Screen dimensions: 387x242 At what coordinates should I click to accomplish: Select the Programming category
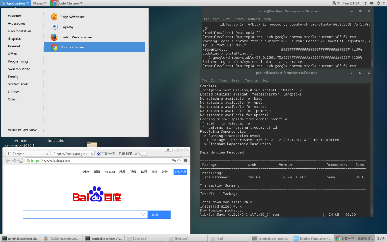pos(18,61)
